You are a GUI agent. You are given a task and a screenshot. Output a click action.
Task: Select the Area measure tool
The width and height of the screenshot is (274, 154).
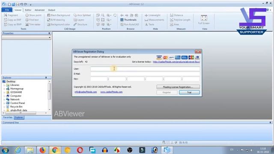(174, 24)
